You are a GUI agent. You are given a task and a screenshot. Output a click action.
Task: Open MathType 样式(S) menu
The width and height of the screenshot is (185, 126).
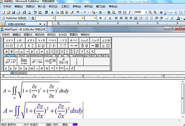click(x=51, y=35)
